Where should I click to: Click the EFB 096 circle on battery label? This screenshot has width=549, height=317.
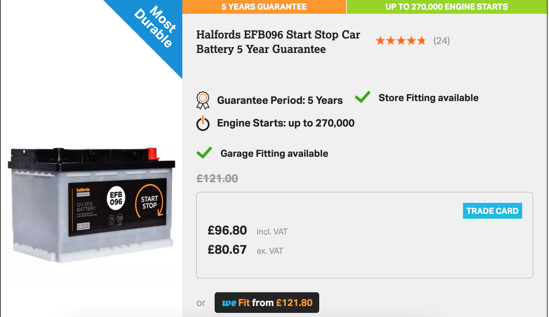(x=116, y=198)
